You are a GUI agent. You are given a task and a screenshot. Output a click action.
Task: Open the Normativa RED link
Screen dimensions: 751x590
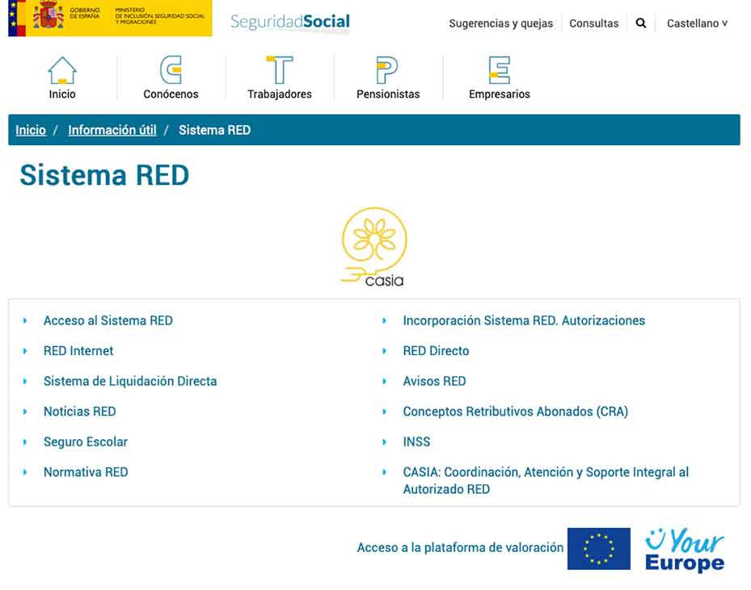86,472
